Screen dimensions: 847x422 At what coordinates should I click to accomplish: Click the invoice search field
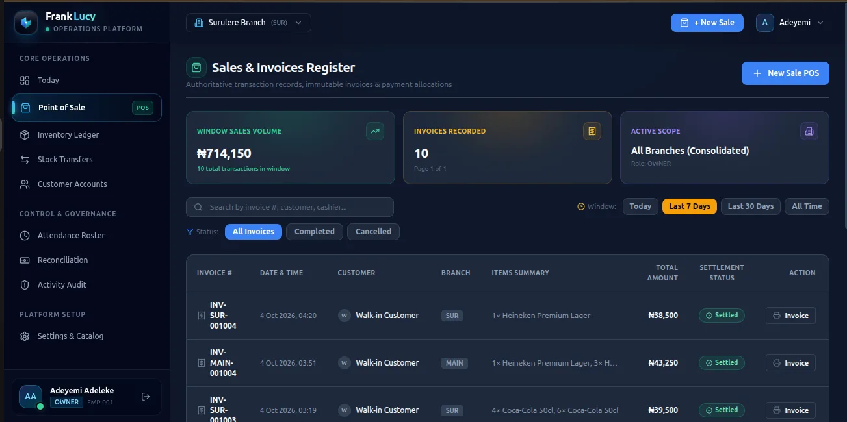pyautogui.click(x=290, y=207)
